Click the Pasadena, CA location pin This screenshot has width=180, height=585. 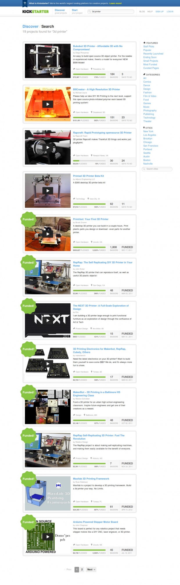(98, 69)
